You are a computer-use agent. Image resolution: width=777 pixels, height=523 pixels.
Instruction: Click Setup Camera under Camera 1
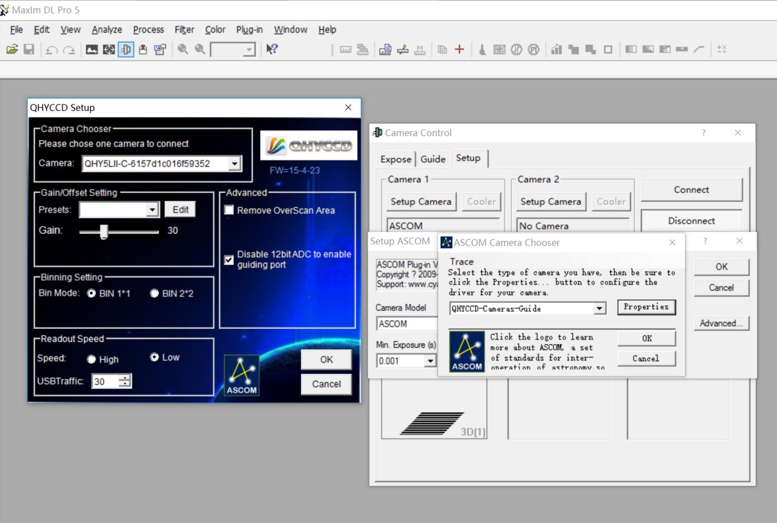421,201
